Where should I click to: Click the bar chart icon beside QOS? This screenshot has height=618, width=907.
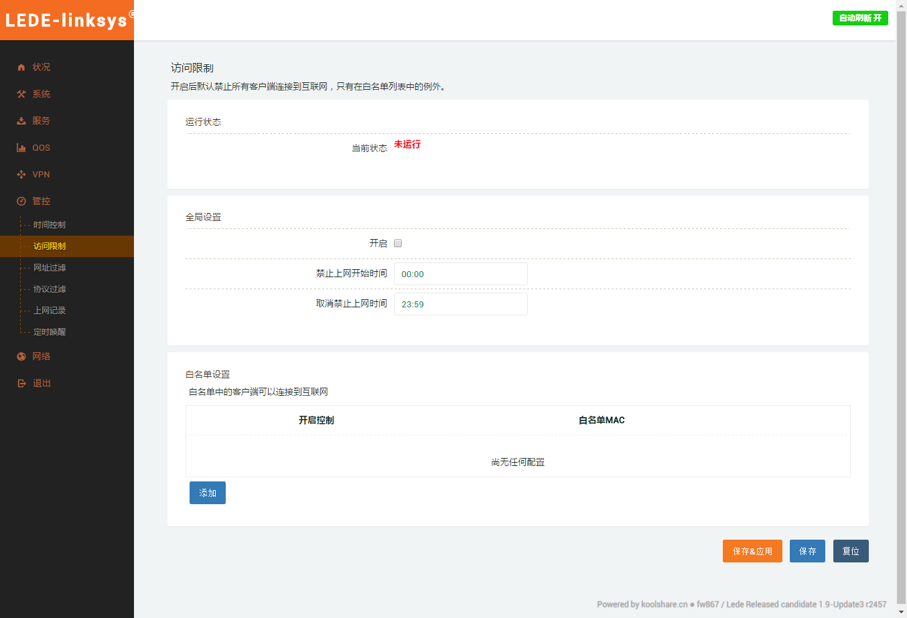tap(21, 148)
